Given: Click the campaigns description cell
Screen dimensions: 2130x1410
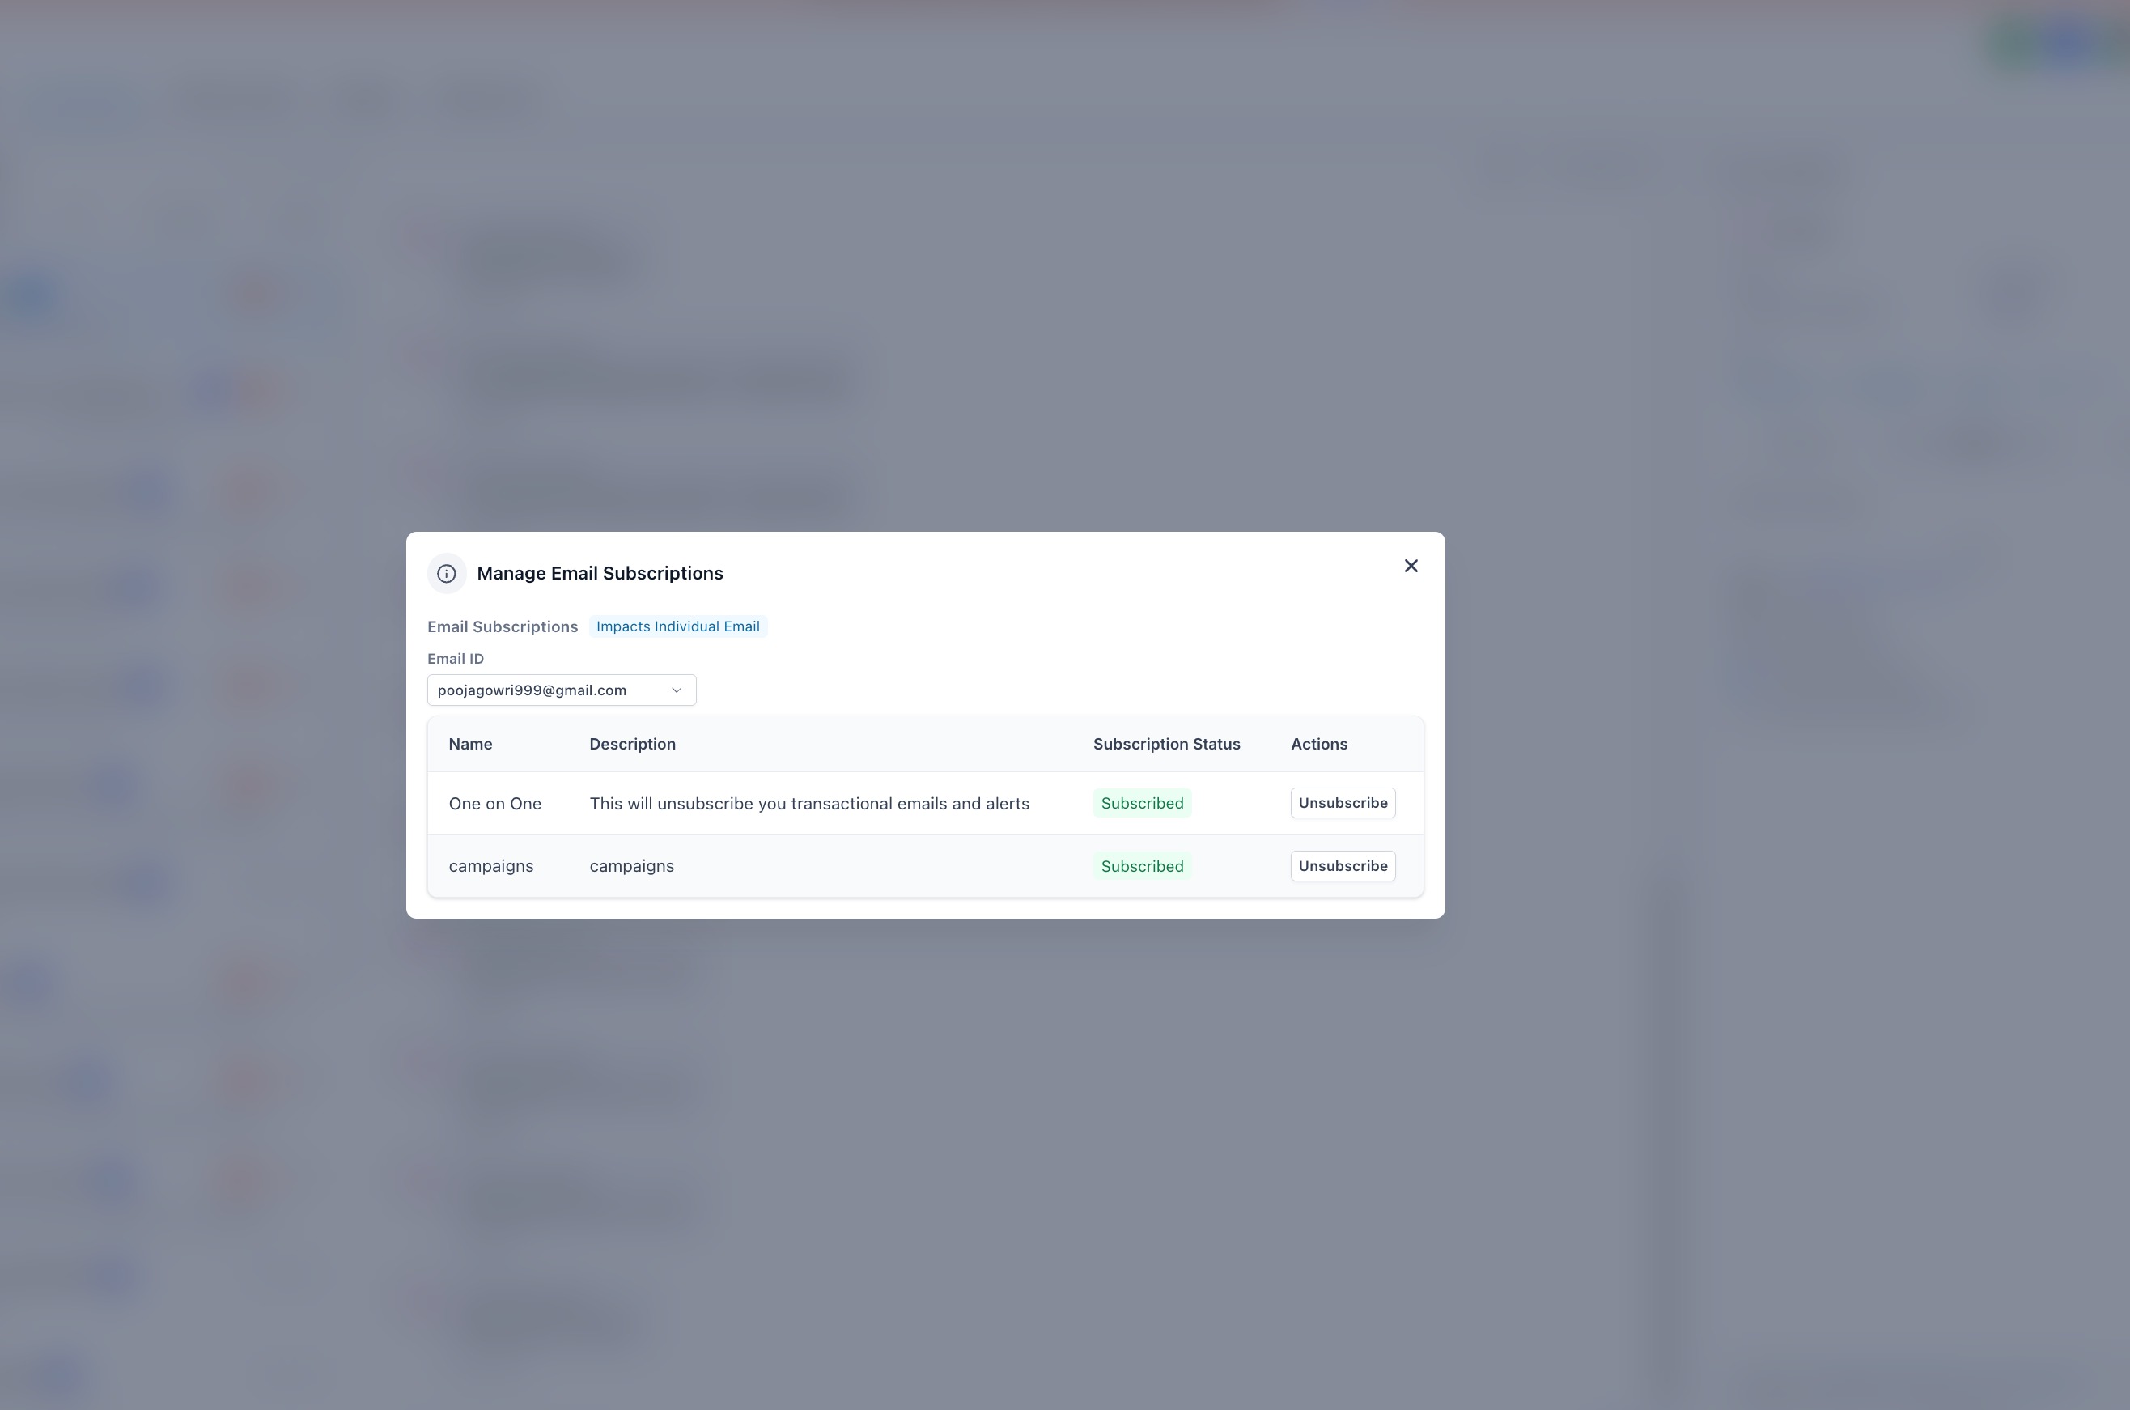Looking at the screenshot, I should (631, 867).
